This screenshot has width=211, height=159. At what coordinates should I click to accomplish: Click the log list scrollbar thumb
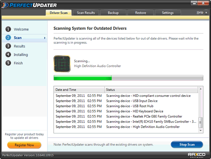coord(200,122)
